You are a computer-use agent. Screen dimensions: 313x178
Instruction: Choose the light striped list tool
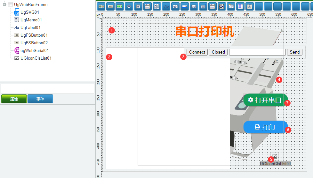click(213, 7)
